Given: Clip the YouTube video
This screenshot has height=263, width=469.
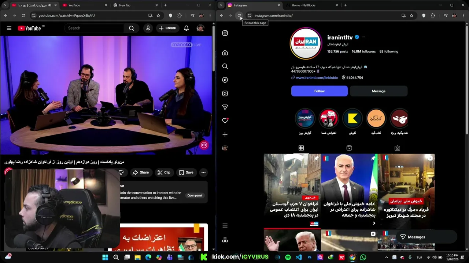Looking at the screenshot, I should click(x=164, y=172).
